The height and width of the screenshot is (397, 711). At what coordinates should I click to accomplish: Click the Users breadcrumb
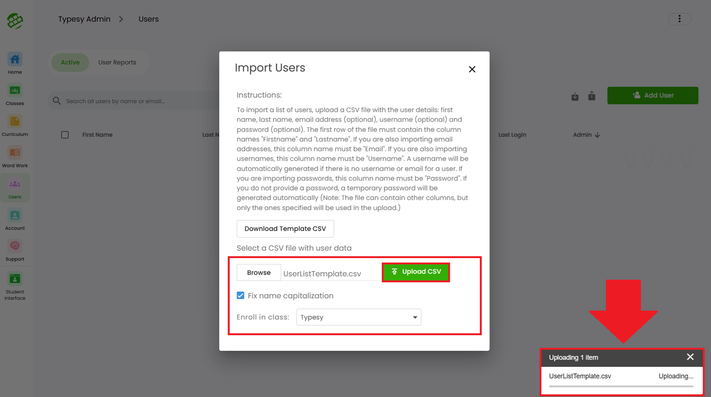coord(148,19)
